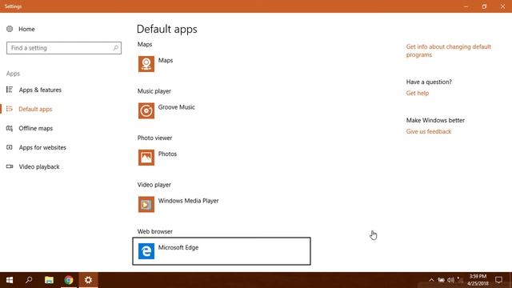The image size is (512, 288).
Task: Click the Groove Music app icon
Action: 146,110
